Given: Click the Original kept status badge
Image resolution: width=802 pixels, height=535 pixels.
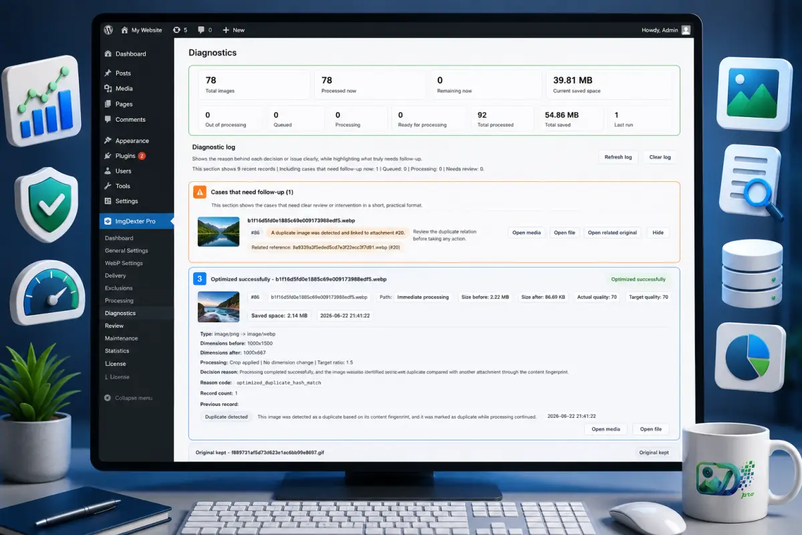Looking at the screenshot, I should 654,453.
